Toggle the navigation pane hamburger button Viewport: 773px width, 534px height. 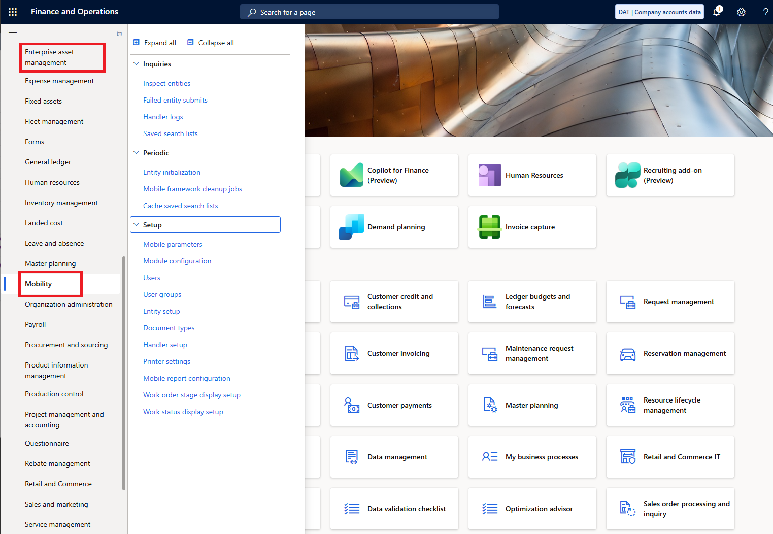[x=13, y=35]
